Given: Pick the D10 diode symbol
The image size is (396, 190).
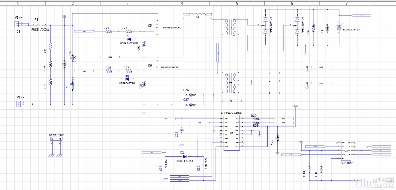Looking at the screenshot, I should [x=128, y=79].
